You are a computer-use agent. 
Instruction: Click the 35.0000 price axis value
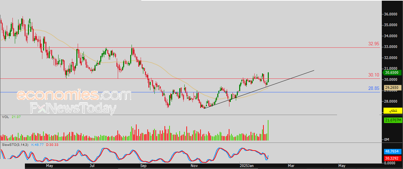coord(391,25)
